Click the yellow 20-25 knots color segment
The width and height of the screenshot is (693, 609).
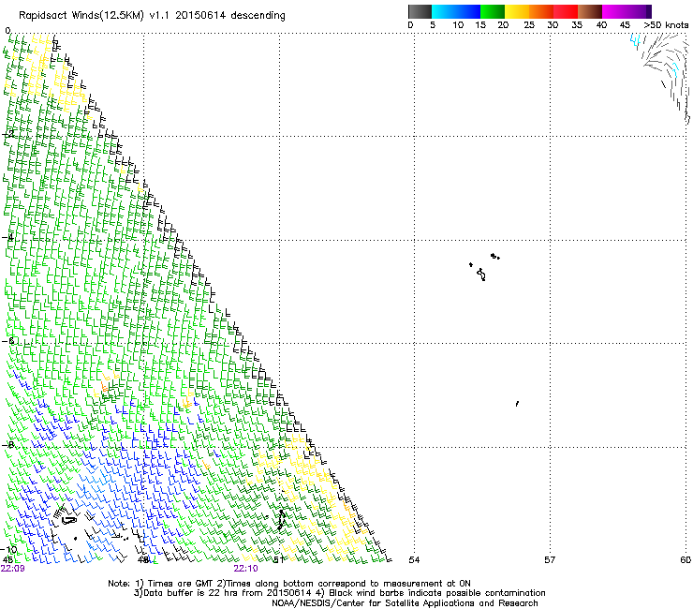[517, 11]
